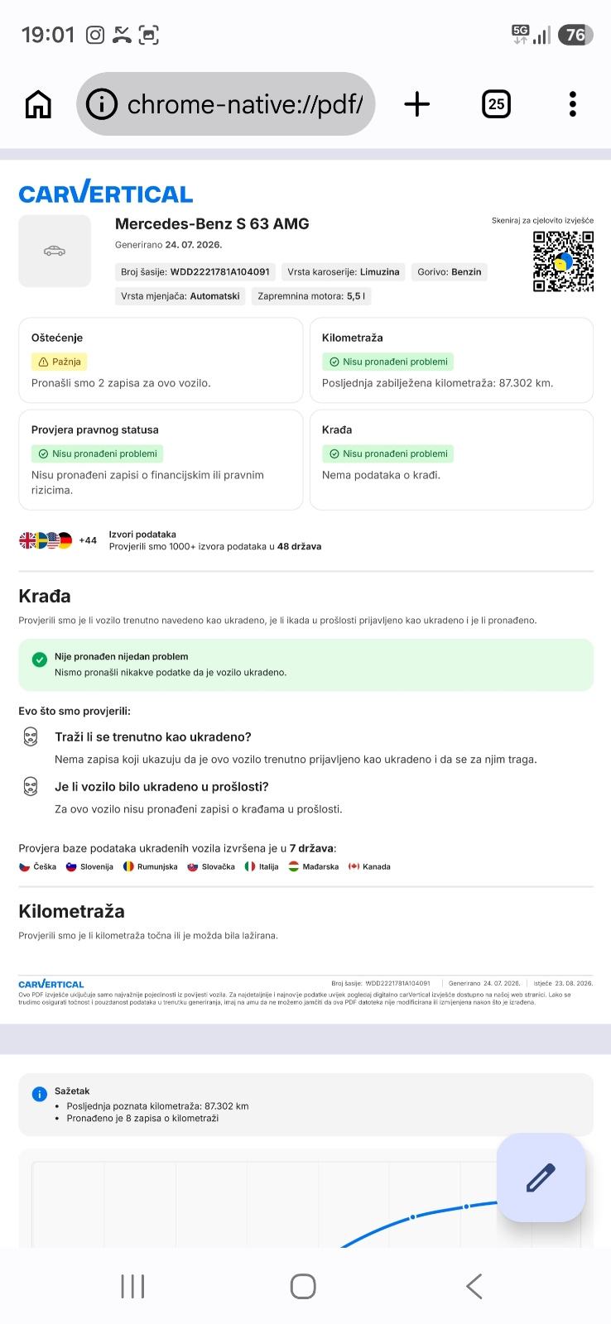The width and height of the screenshot is (611, 1324).
Task: Tap the Android back navigation arrow
Action: tap(474, 1286)
